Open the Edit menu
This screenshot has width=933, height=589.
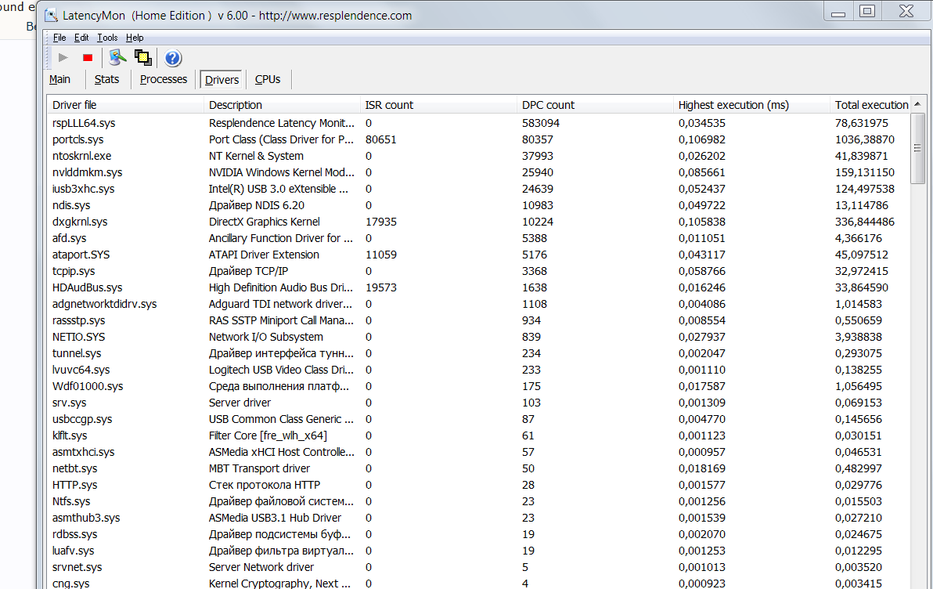[x=81, y=38]
